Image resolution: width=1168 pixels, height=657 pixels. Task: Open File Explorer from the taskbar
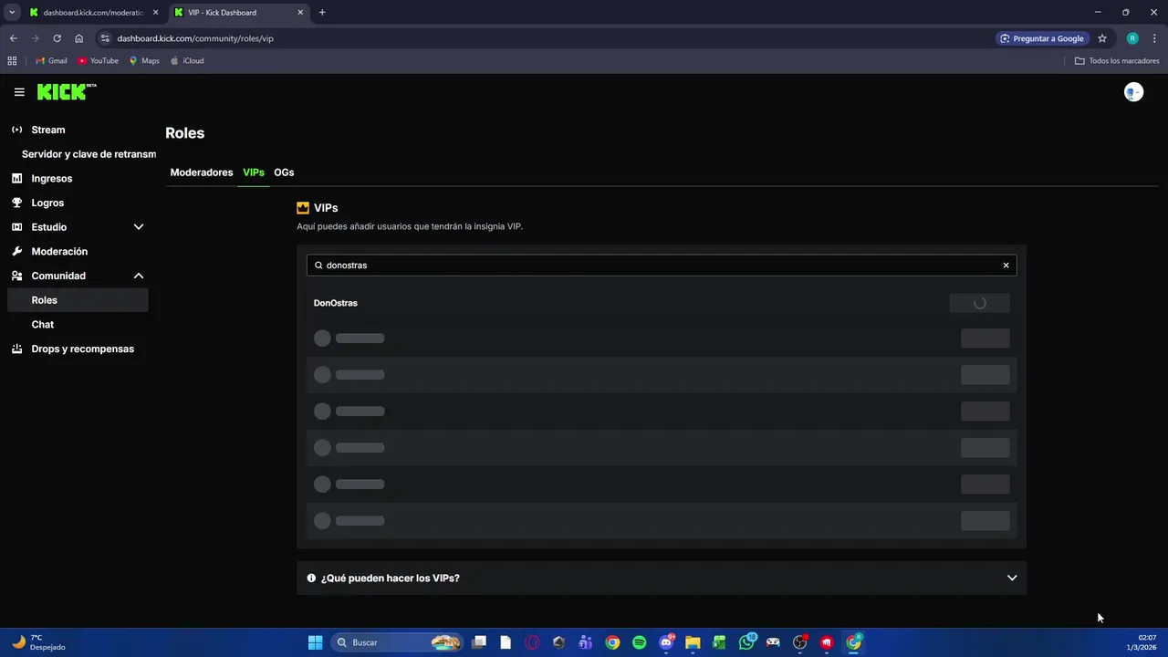pos(693,642)
